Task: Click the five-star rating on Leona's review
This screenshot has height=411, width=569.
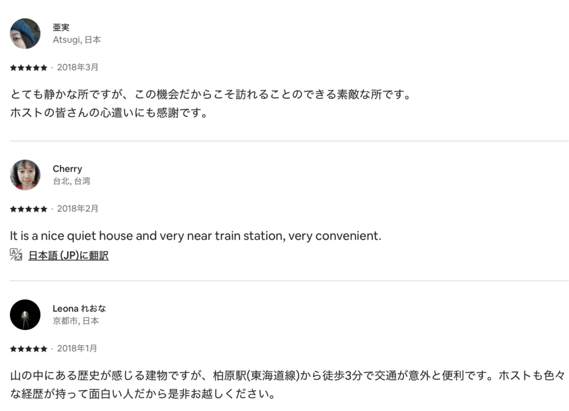Action: click(x=28, y=349)
